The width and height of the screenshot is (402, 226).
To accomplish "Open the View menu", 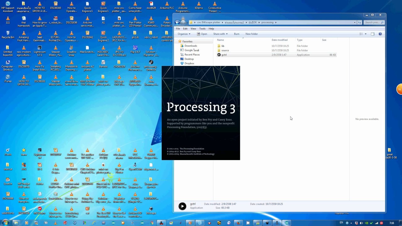I will (x=193, y=29).
